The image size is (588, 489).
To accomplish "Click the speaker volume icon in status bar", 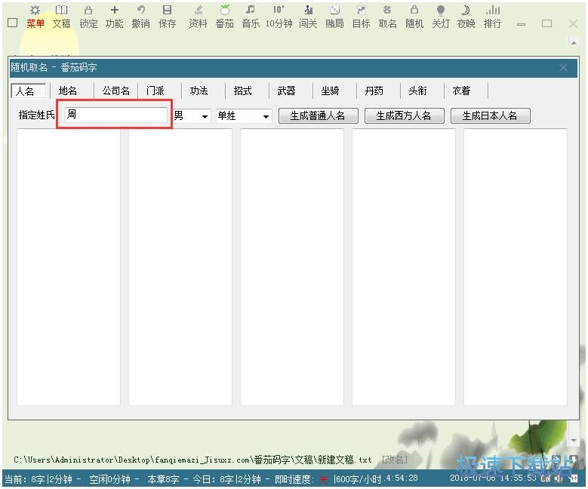I will (559, 478).
